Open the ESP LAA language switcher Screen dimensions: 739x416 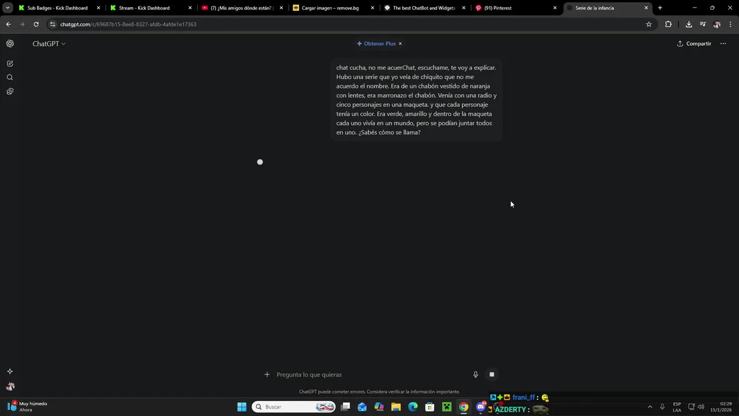[x=677, y=407]
